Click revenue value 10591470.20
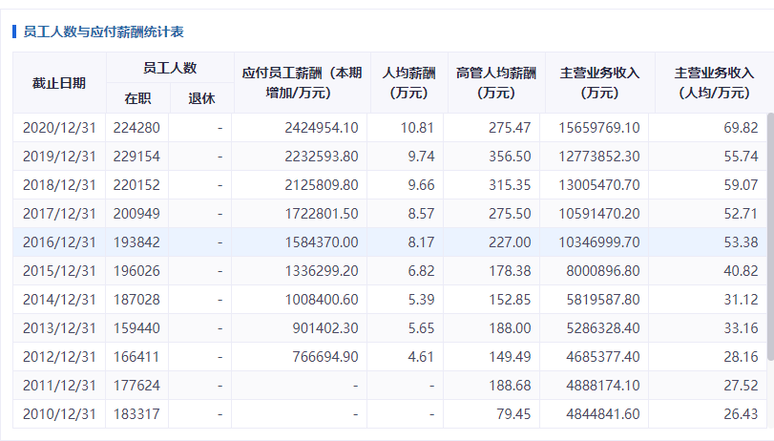This screenshot has height=441, width=774. 599,214
